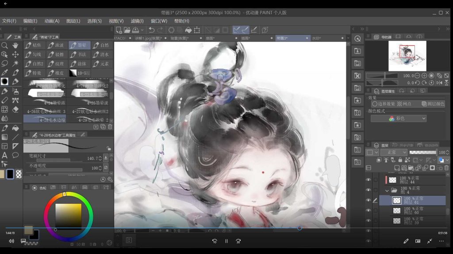
Task: Open the 滤镜(I) menu
Action: (137, 21)
